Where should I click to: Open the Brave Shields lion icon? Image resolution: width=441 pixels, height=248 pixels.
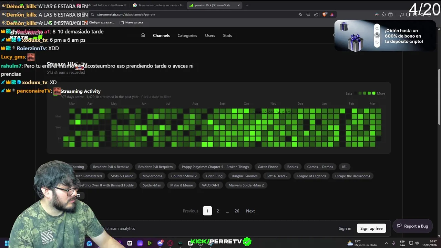click(324, 14)
